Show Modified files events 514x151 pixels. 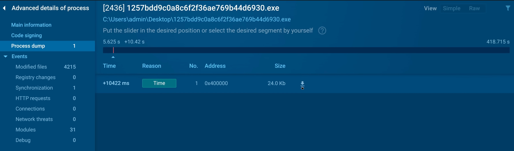coord(31,67)
